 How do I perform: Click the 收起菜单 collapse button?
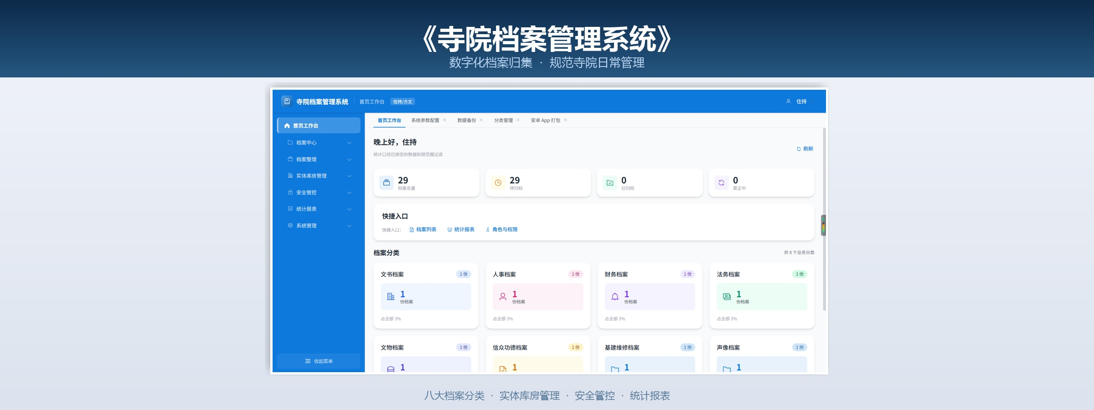319,361
